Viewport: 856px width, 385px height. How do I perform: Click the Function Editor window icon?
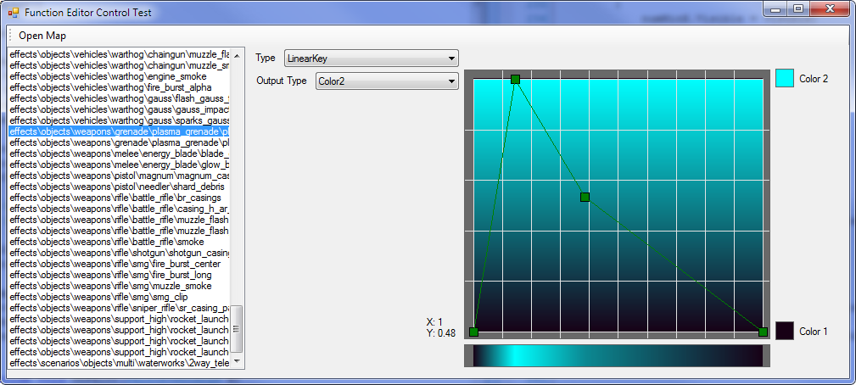[x=14, y=11]
